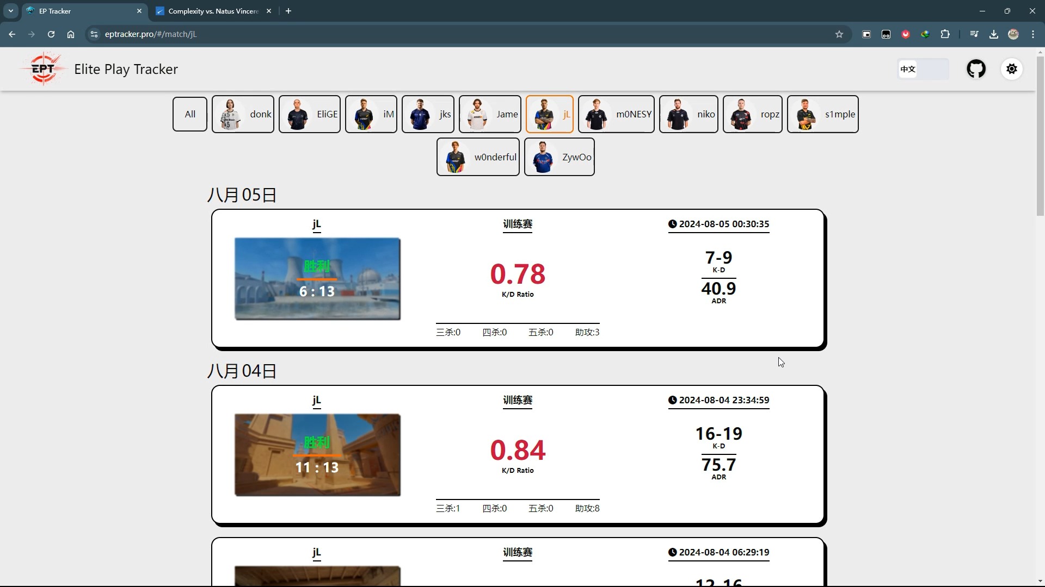Click the jL name in first card

(317, 224)
